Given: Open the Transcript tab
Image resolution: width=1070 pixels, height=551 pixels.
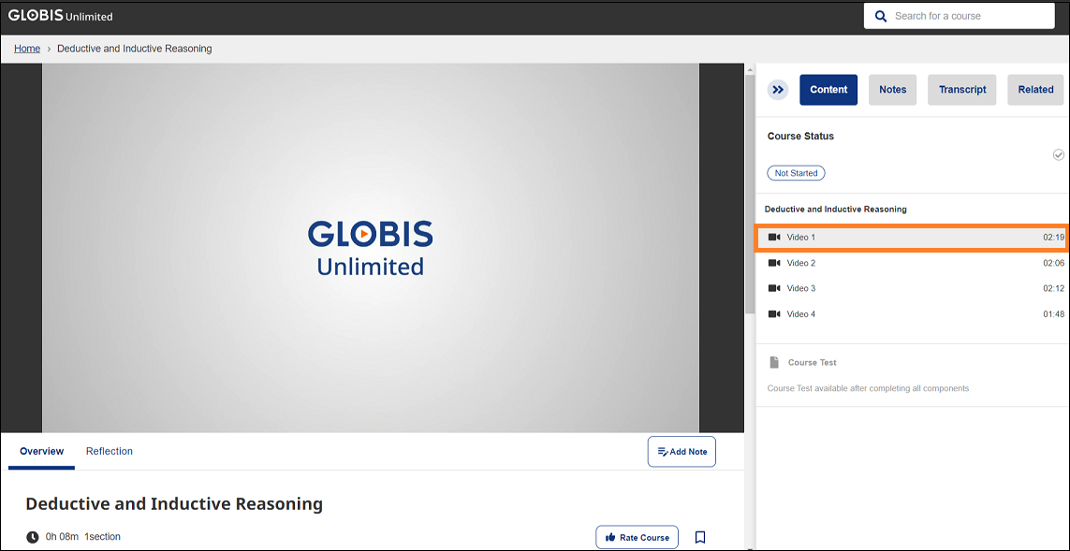Looking at the screenshot, I should 962,89.
